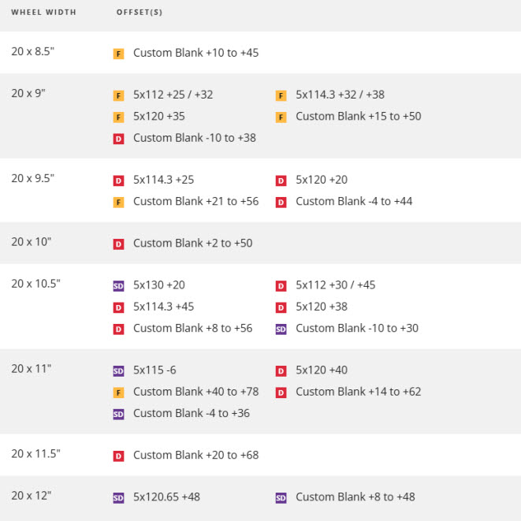Click the SD badge beside 5x130 +20
This screenshot has width=521, height=521.
119,286
